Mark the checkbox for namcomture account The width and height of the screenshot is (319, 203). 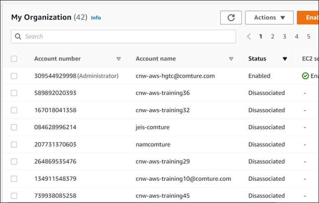pos(14,145)
